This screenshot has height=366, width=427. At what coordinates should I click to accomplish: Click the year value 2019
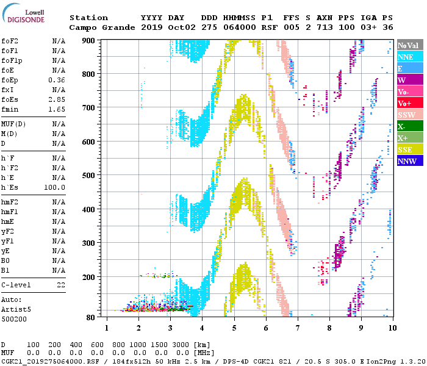152,27
